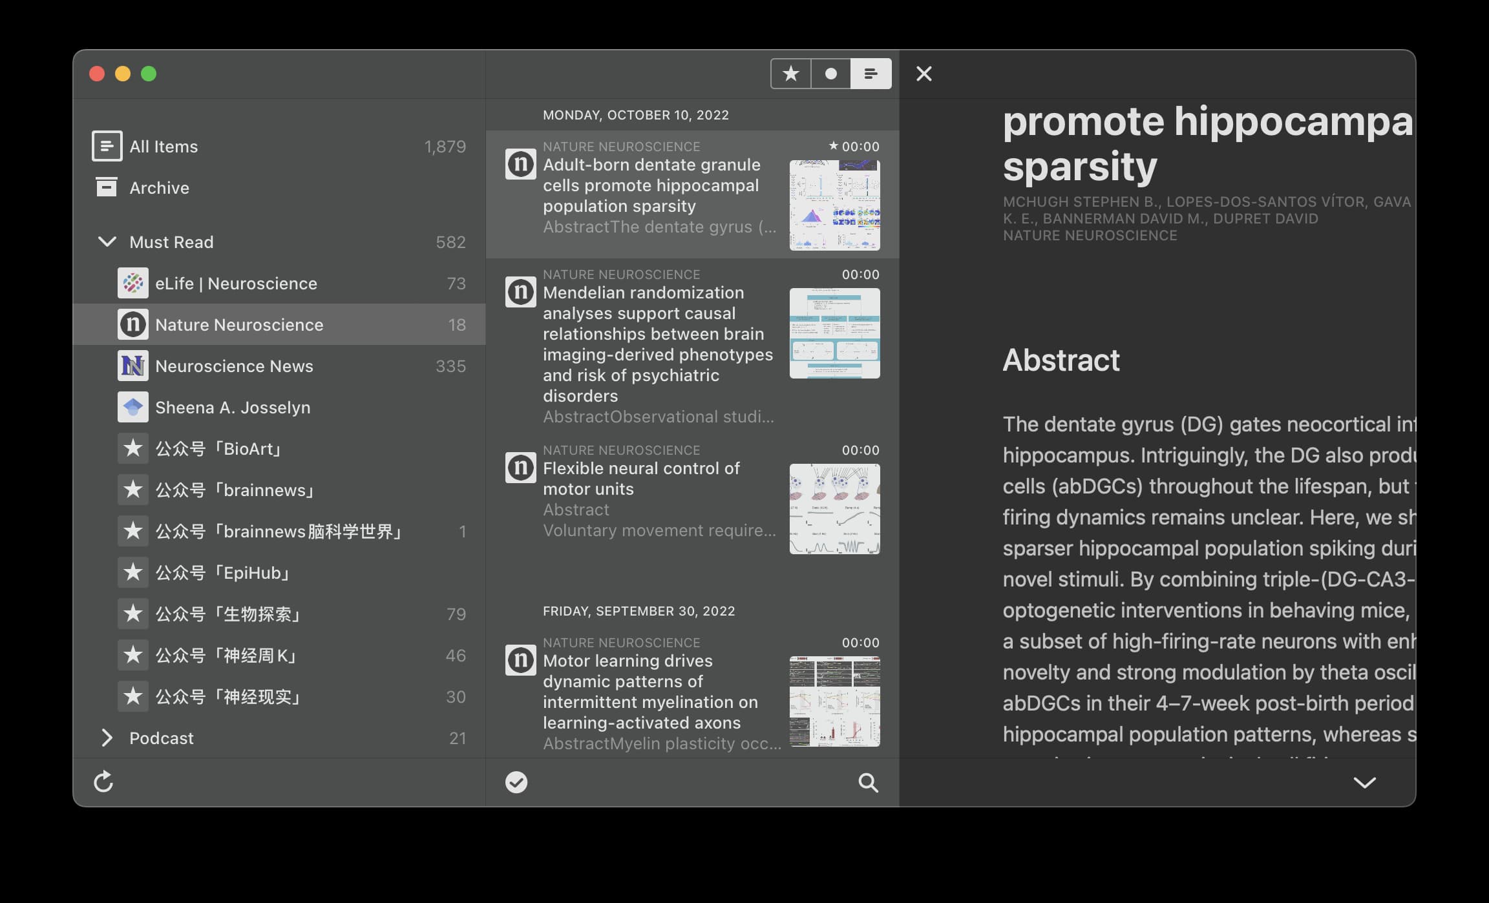Click source icon of Mendelian randomization article
Viewport: 1489px width, 903px height.
pos(520,292)
